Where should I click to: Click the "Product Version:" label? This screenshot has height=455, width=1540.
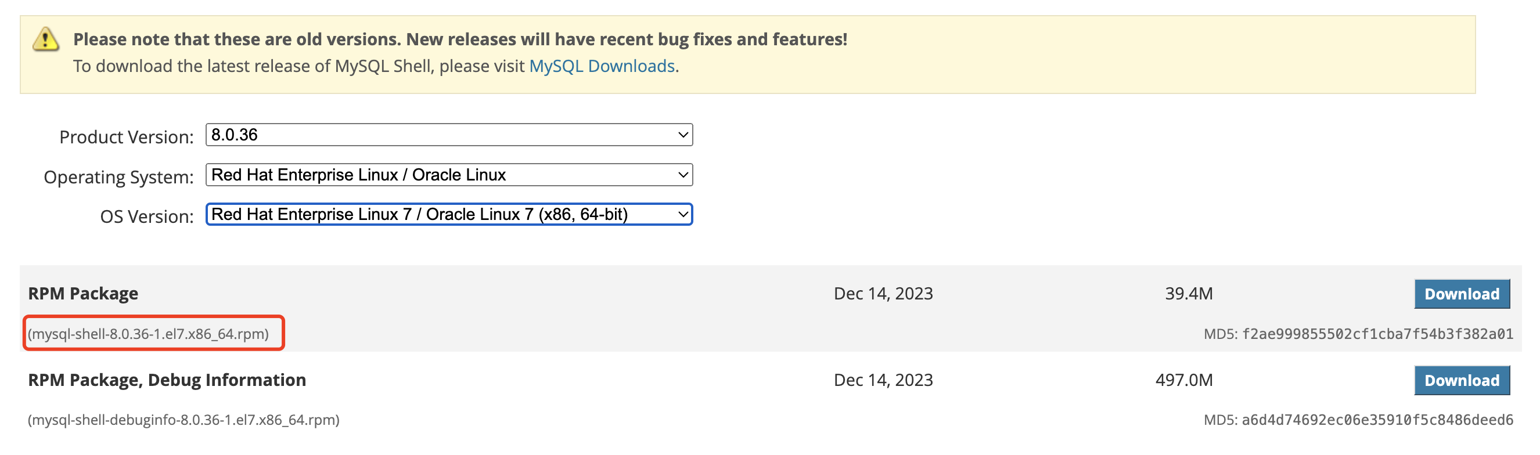(x=126, y=137)
